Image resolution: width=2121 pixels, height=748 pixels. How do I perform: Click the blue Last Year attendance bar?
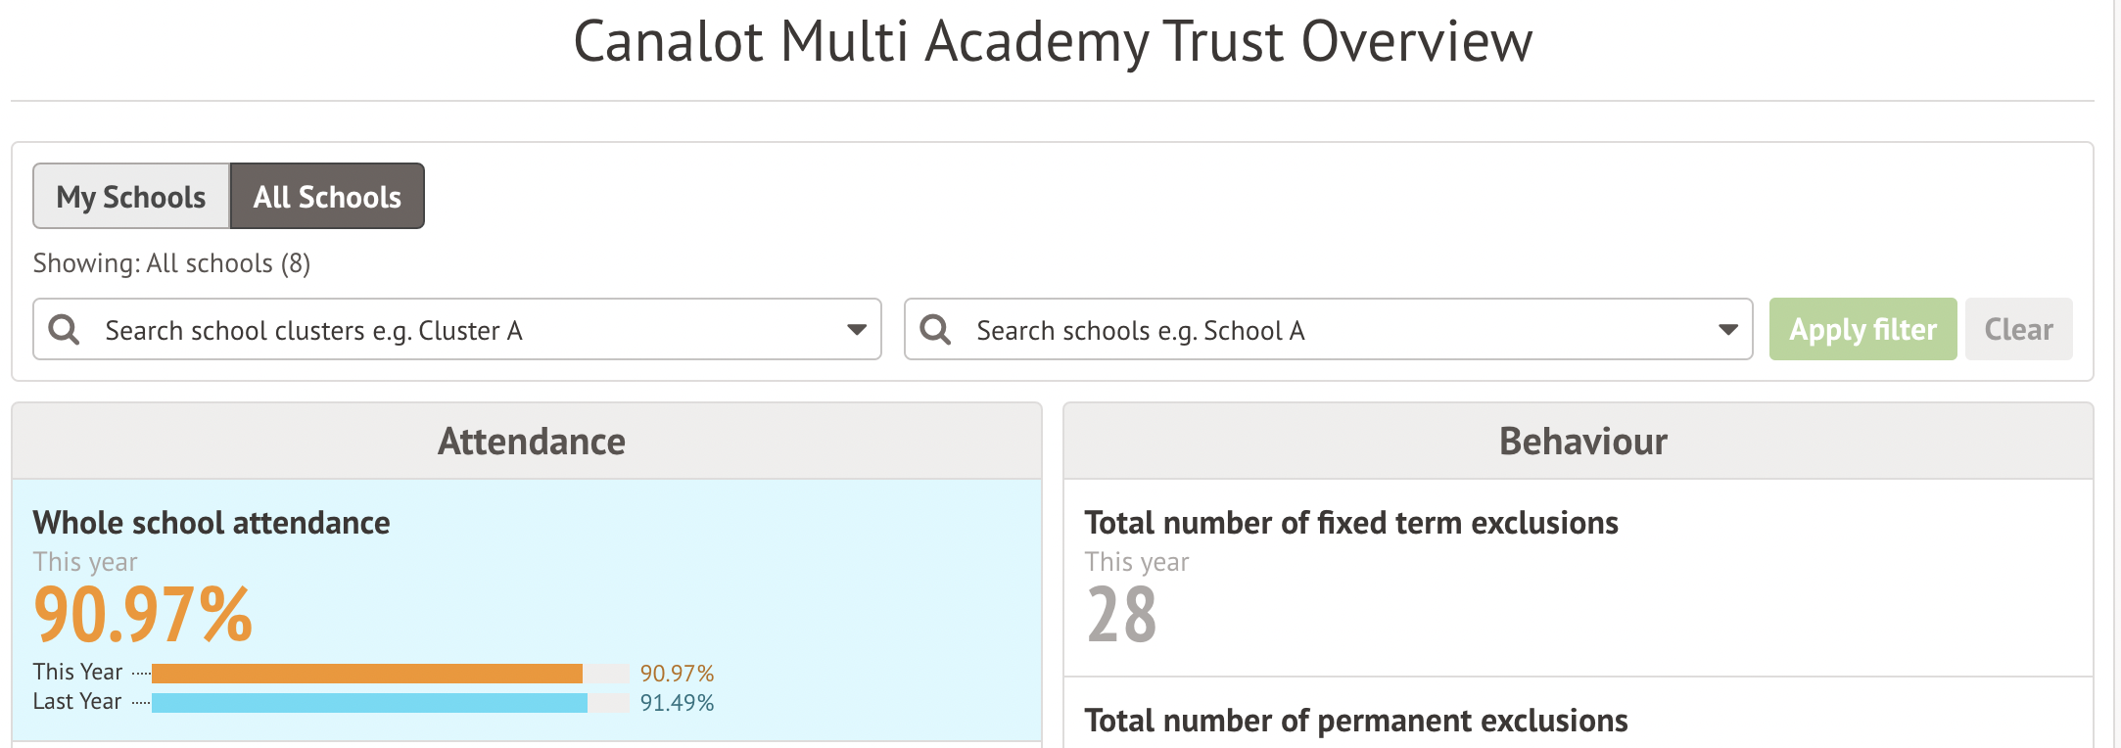click(369, 703)
